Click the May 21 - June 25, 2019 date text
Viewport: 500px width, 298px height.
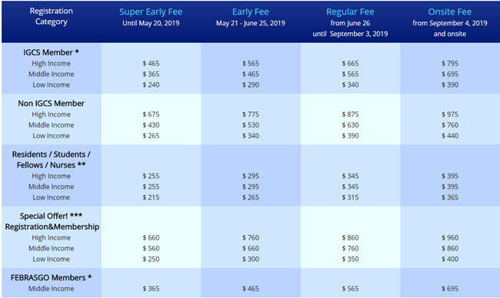(250, 23)
